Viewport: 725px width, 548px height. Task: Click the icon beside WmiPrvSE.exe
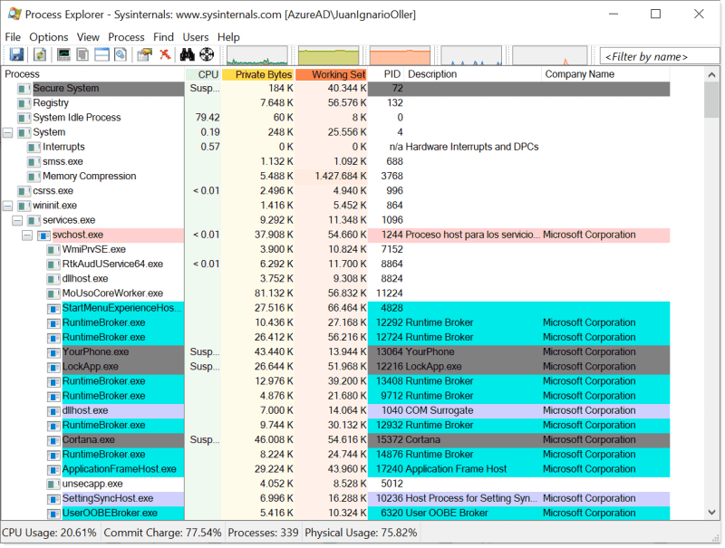click(53, 250)
